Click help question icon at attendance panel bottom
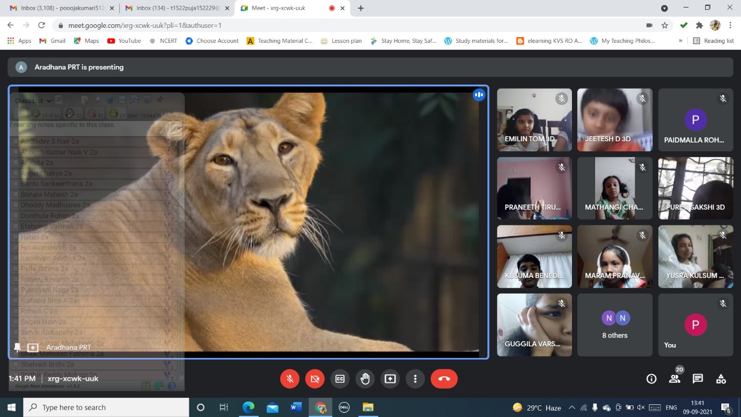This screenshot has height=417, width=741. pos(172,386)
